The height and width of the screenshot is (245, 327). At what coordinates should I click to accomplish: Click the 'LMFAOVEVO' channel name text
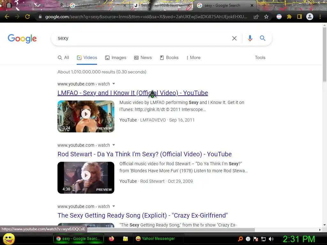click(x=153, y=120)
